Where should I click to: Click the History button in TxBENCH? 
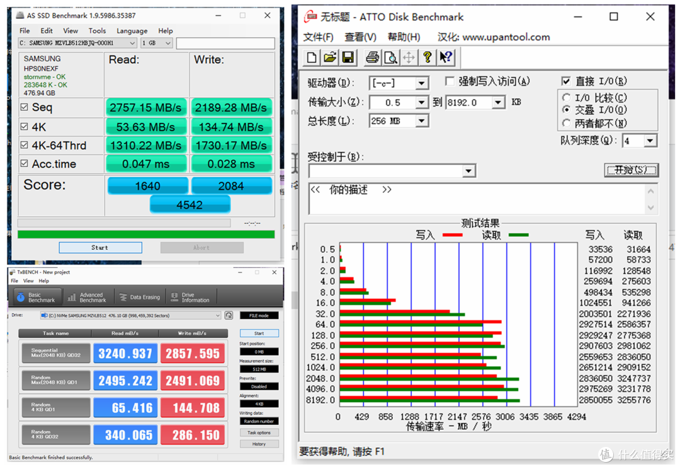[x=259, y=444]
